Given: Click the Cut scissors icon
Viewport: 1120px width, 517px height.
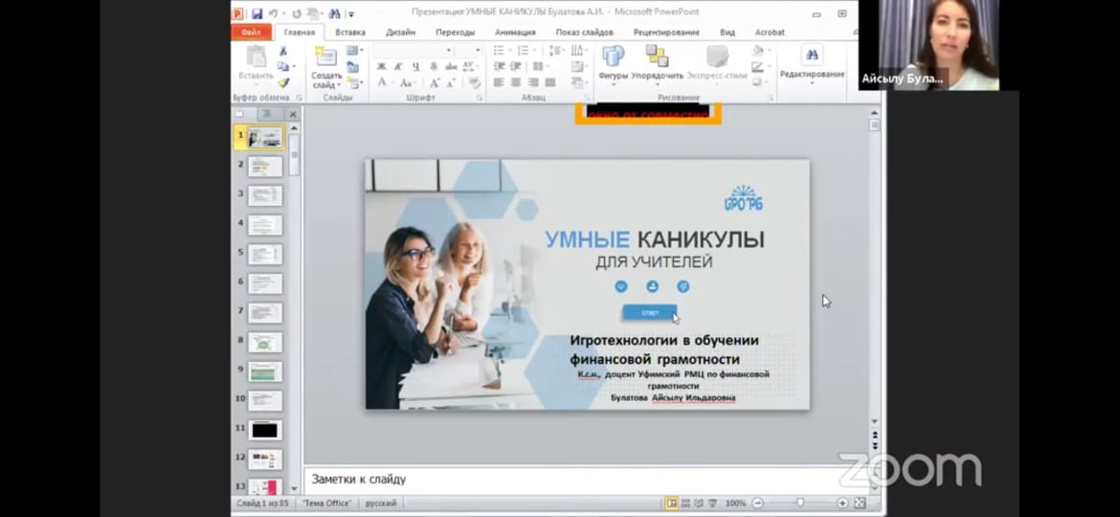Looking at the screenshot, I should click(x=283, y=51).
